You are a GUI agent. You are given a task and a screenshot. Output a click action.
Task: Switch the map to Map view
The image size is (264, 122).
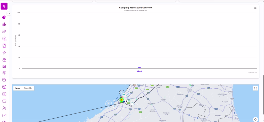click(x=18, y=88)
